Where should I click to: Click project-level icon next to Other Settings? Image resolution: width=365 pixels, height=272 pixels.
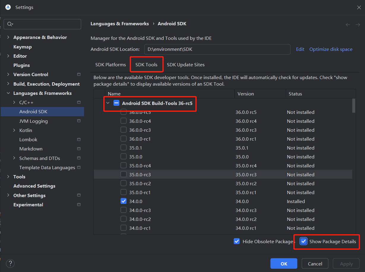(79, 195)
